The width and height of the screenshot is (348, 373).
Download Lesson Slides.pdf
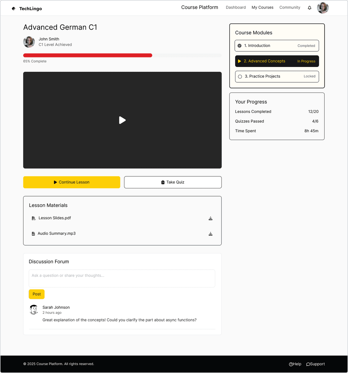pyautogui.click(x=210, y=218)
